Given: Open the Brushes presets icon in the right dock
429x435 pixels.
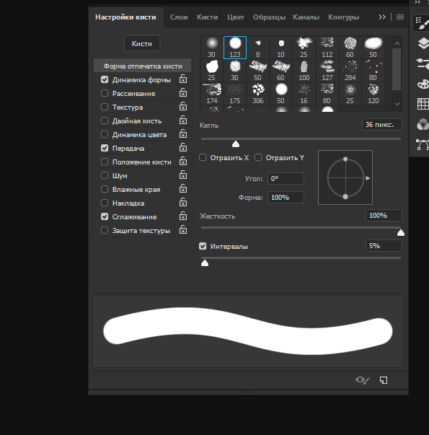Looking at the screenshot, I should (423, 63).
